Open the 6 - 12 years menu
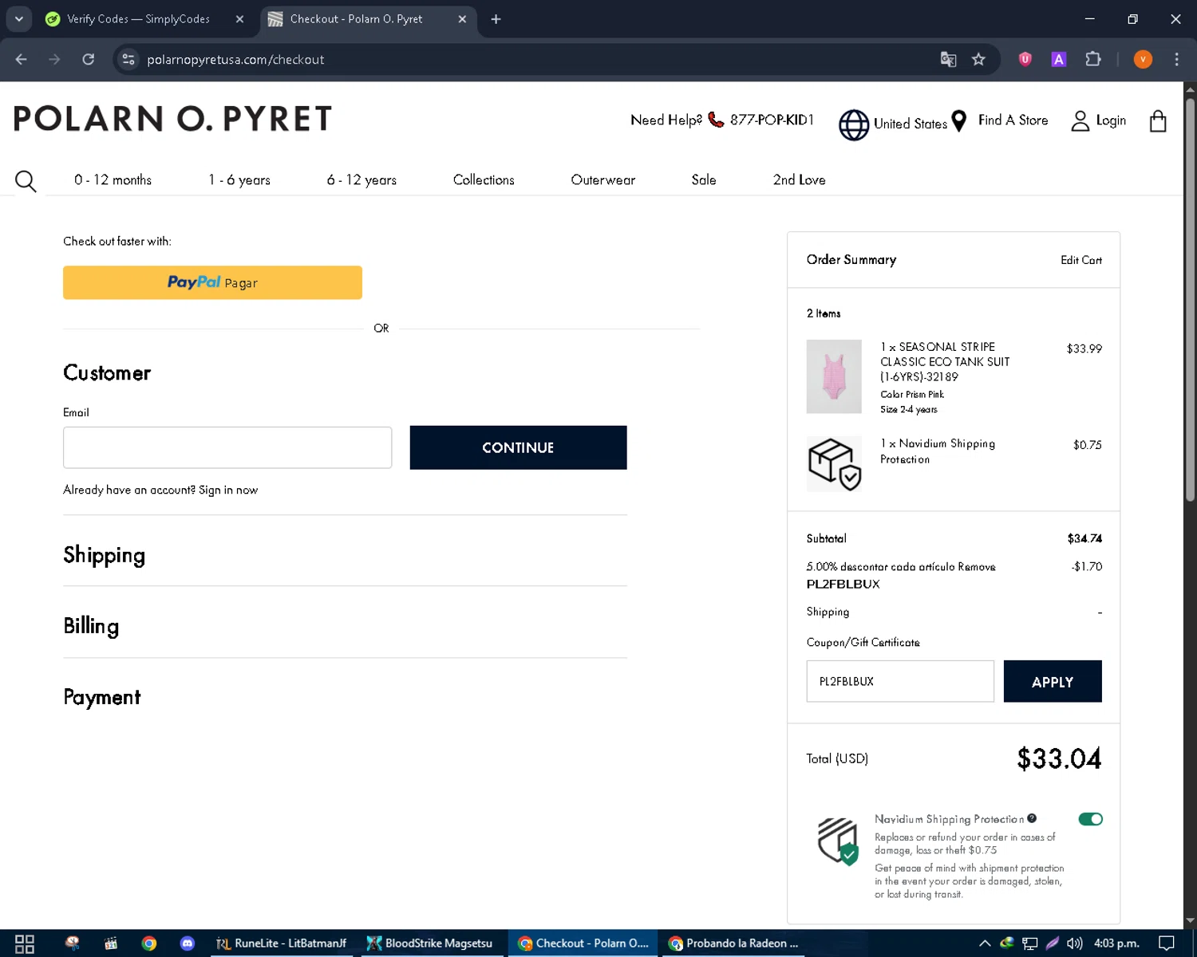The image size is (1197, 957). point(361,180)
